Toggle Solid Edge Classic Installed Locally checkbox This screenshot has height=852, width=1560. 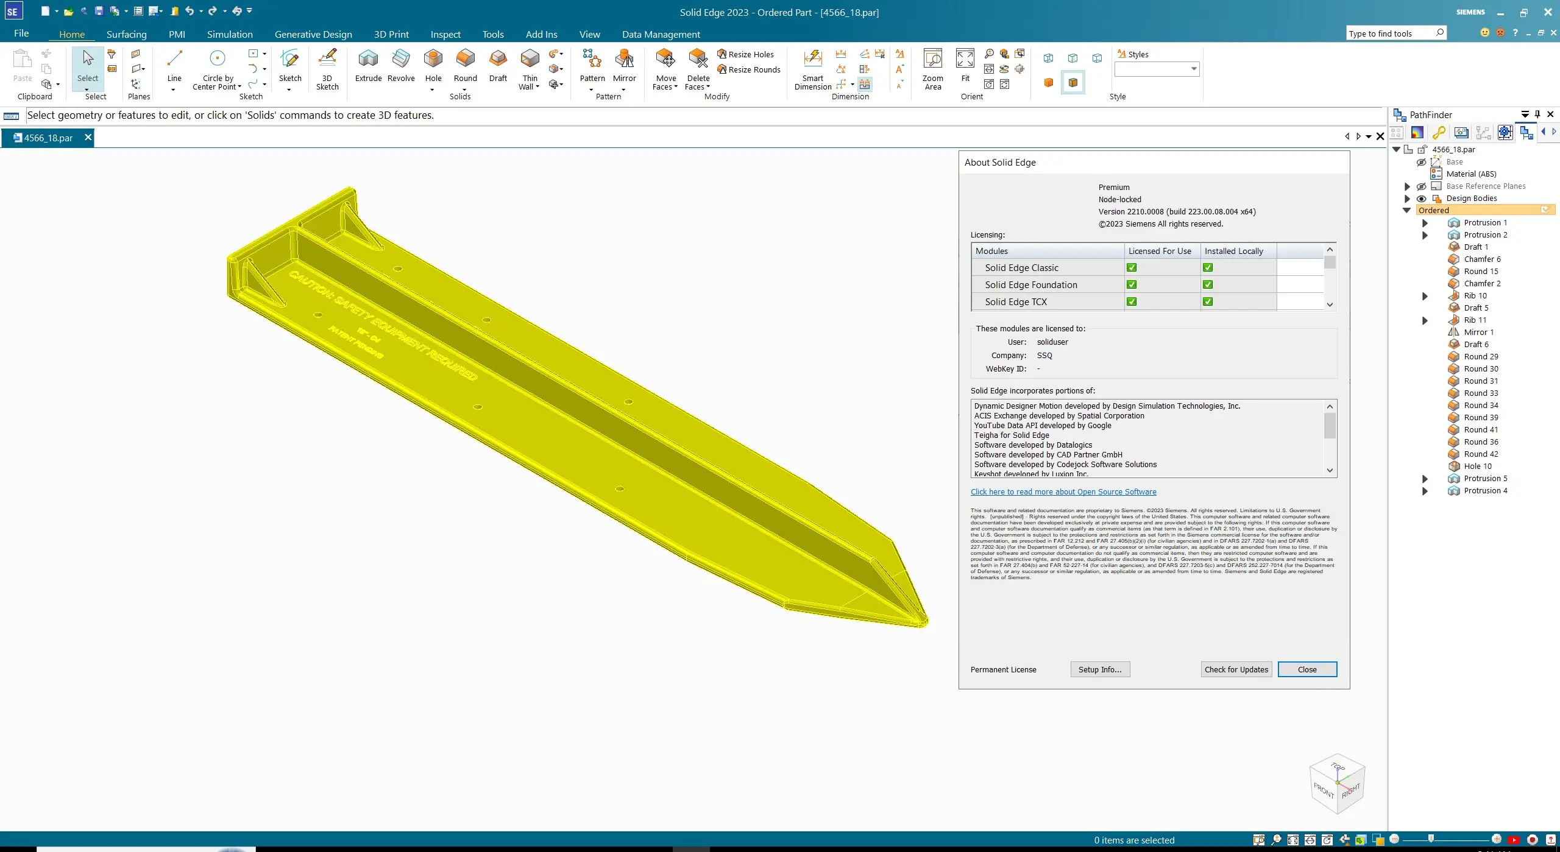tap(1208, 267)
